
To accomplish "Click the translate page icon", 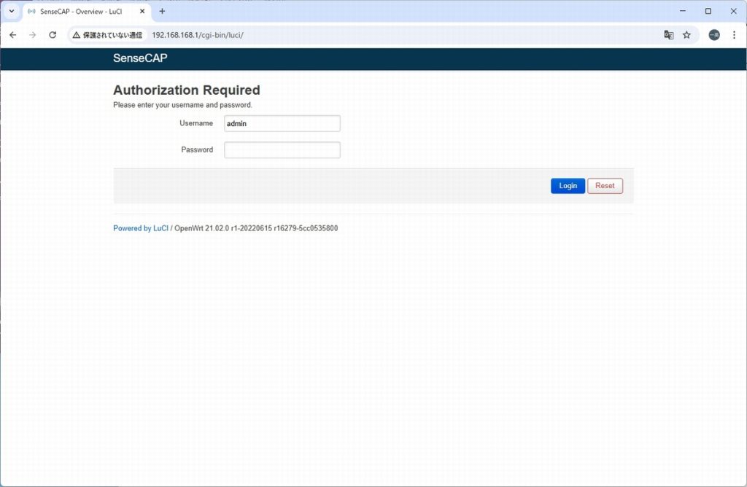I will pyautogui.click(x=668, y=35).
